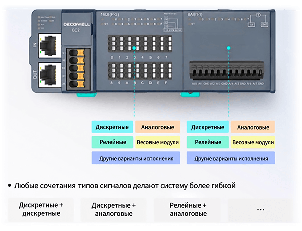Viewport: 302px width, 231px height.
Task: Select 'Весовые модули' box under the 8AI module
Action: (x=253, y=142)
